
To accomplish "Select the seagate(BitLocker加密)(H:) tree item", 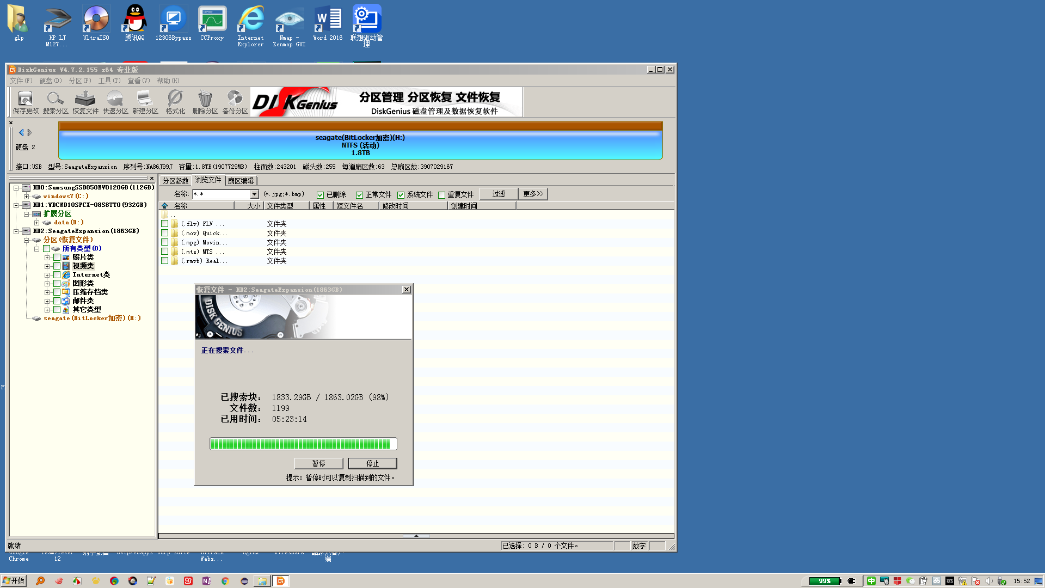I will coord(92,318).
